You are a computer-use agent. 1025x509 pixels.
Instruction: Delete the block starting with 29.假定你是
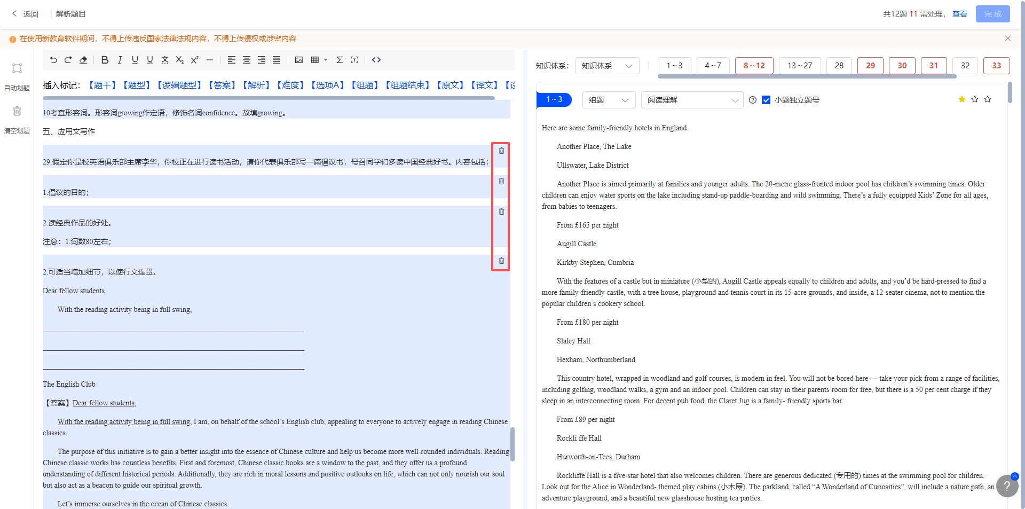501,151
